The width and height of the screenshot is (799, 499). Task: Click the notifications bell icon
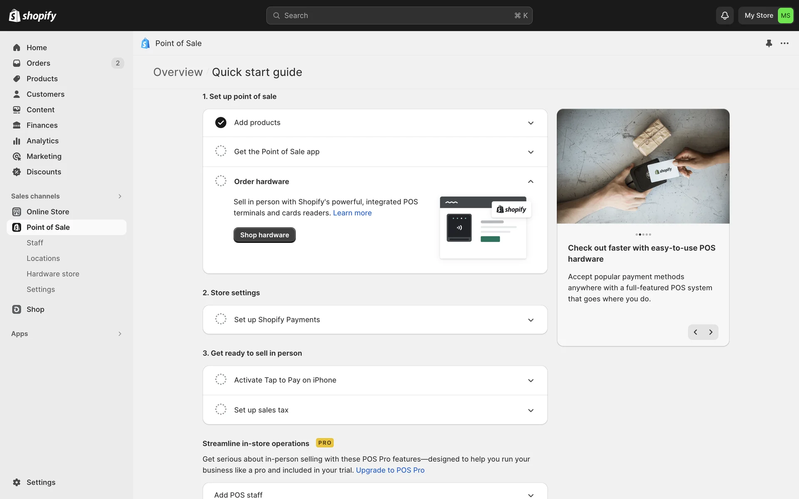(725, 15)
